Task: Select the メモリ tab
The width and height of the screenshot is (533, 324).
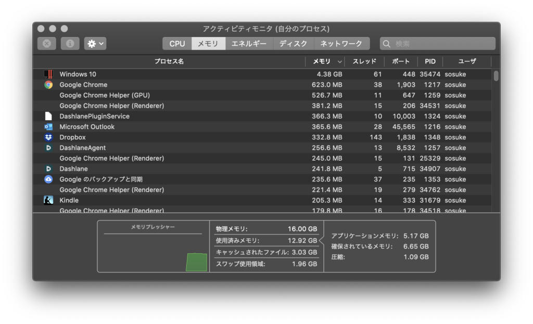Action: [208, 44]
